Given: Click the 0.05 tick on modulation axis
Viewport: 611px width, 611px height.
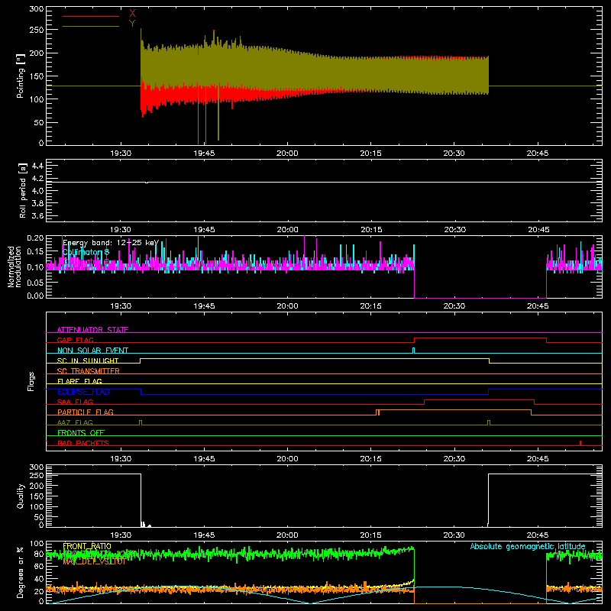Looking at the screenshot, I should click(35, 282).
